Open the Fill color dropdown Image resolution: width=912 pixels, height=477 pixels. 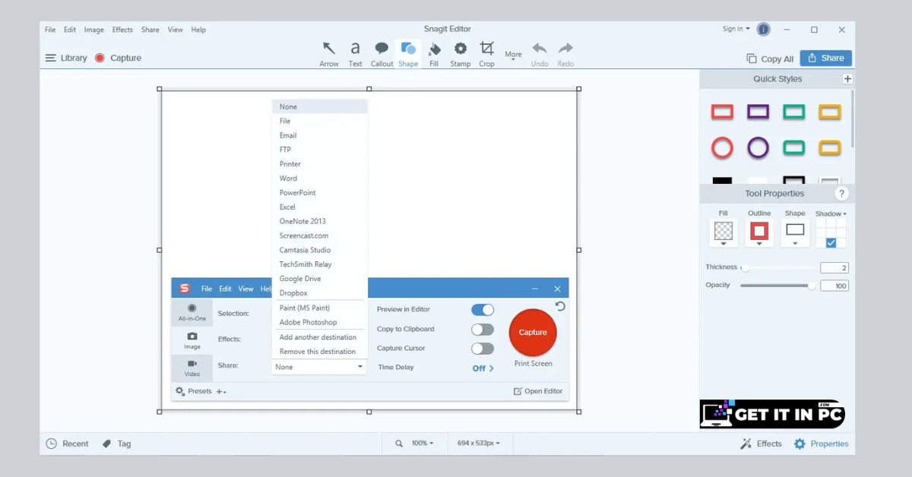point(724,233)
